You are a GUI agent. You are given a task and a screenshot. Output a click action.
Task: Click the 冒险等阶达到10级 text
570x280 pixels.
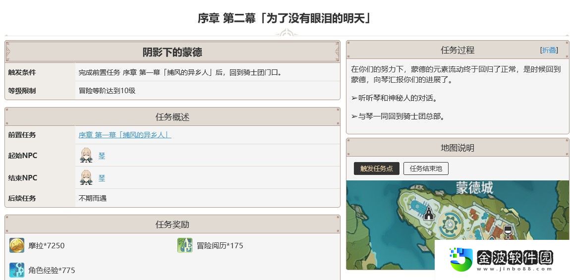107,91
